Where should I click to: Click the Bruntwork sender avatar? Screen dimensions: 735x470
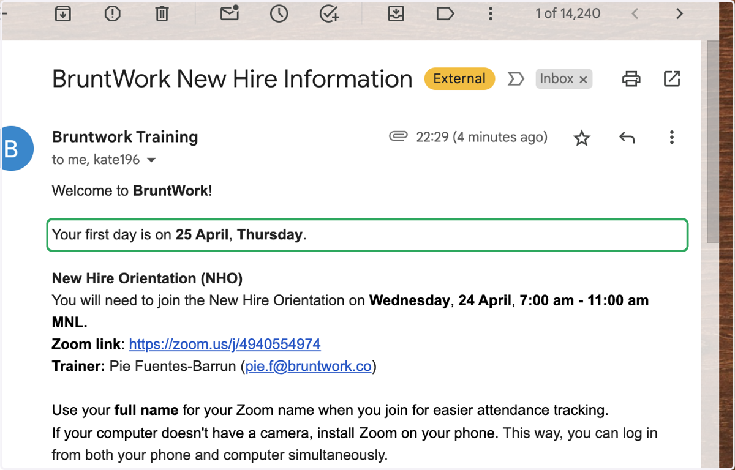15,149
